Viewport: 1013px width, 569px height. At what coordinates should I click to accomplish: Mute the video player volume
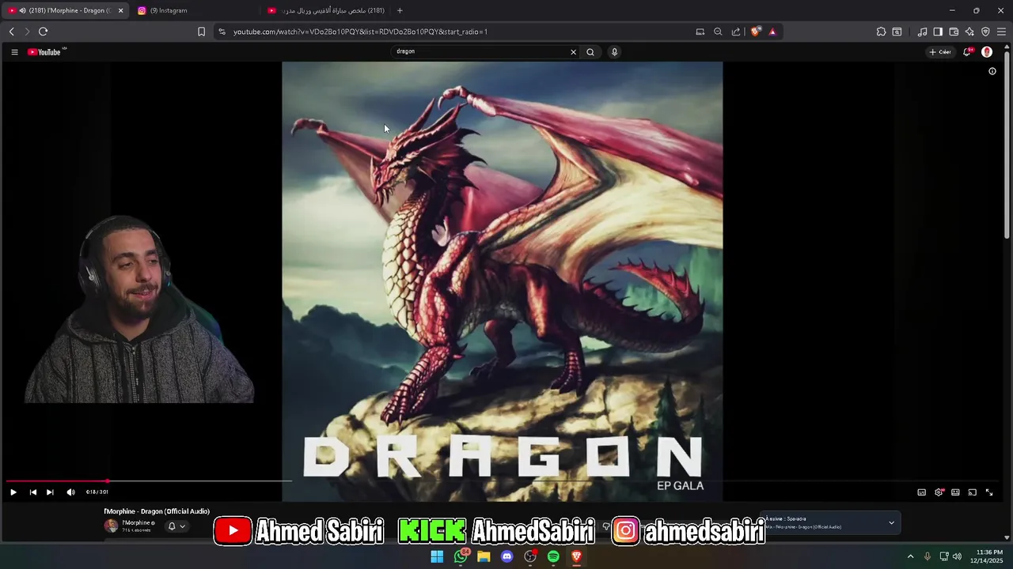[x=70, y=492]
